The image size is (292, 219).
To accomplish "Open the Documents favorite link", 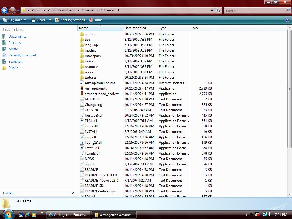I will click(17, 36).
